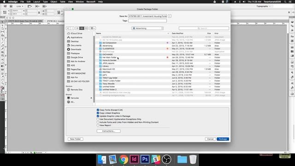Click the Instructions... button
The width and height of the screenshot is (295, 166).
pyautogui.click(x=109, y=131)
